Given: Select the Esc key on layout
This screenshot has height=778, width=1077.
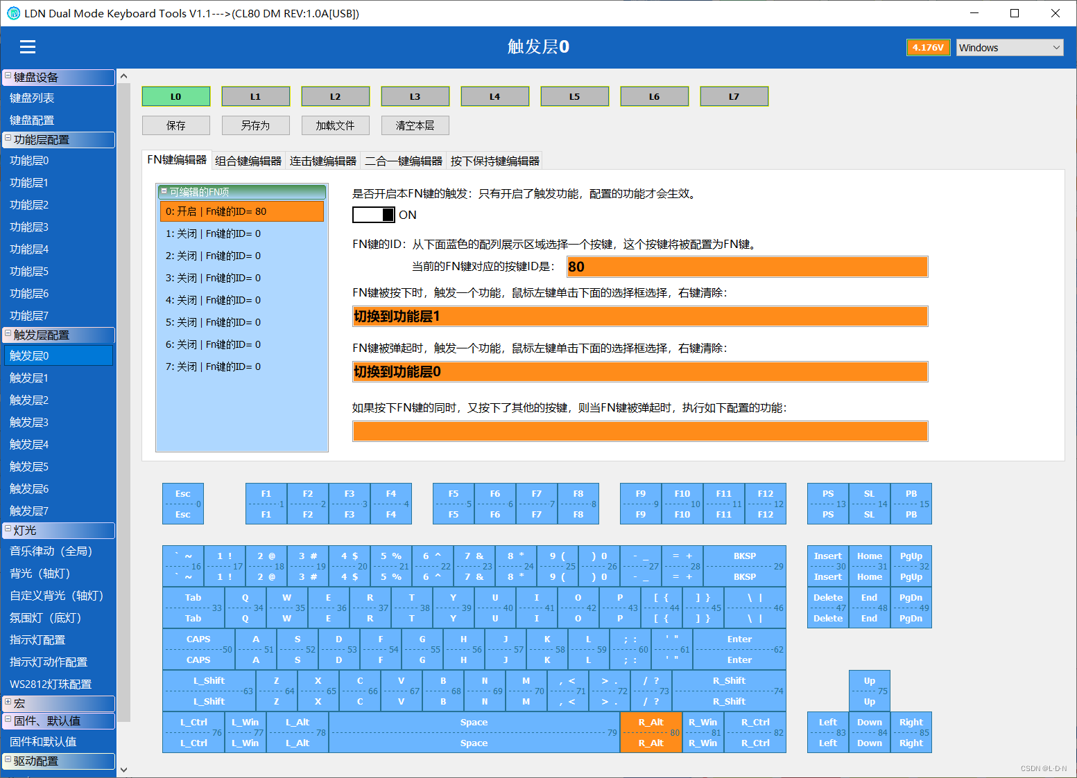Looking at the screenshot, I should (183, 504).
